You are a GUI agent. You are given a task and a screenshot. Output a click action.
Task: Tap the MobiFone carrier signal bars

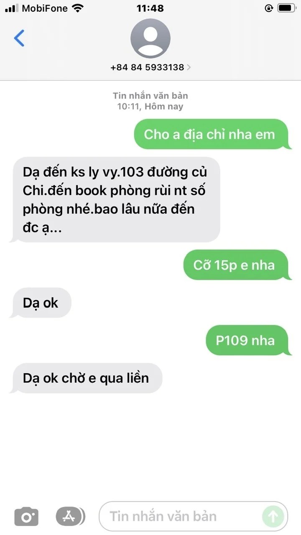click(x=12, y=8)
